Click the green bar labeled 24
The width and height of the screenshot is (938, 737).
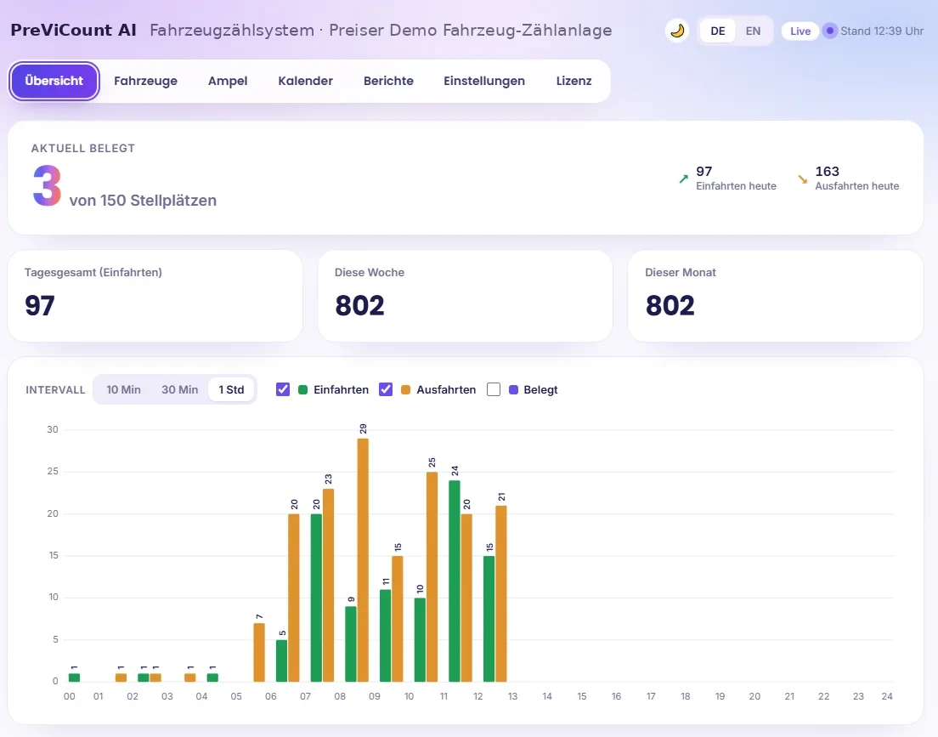click(455, 581)
